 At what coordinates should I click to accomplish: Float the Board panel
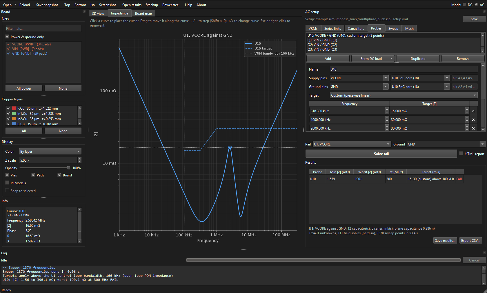[84, 12]
